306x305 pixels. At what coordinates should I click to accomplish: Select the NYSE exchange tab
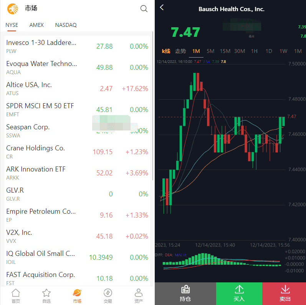pos(12,25)
